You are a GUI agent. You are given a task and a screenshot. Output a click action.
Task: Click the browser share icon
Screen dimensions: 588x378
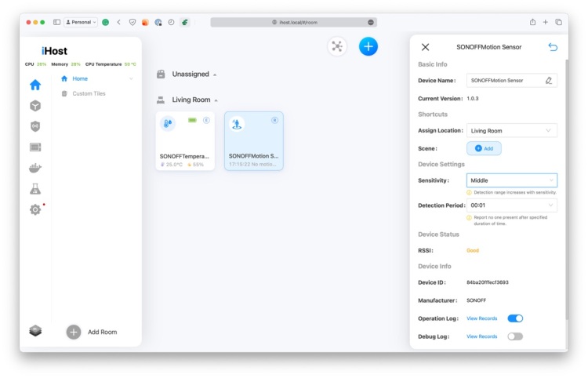[532, 22]
